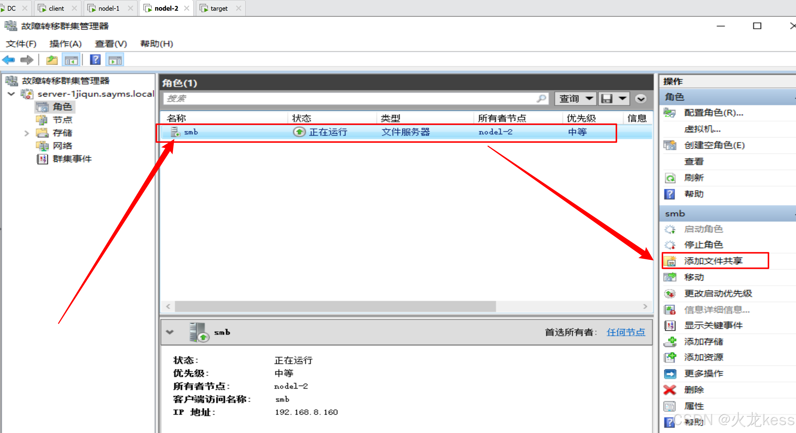Click the Stop Role action icon
The width and height of the screenshot is (796, 433).
669,245
